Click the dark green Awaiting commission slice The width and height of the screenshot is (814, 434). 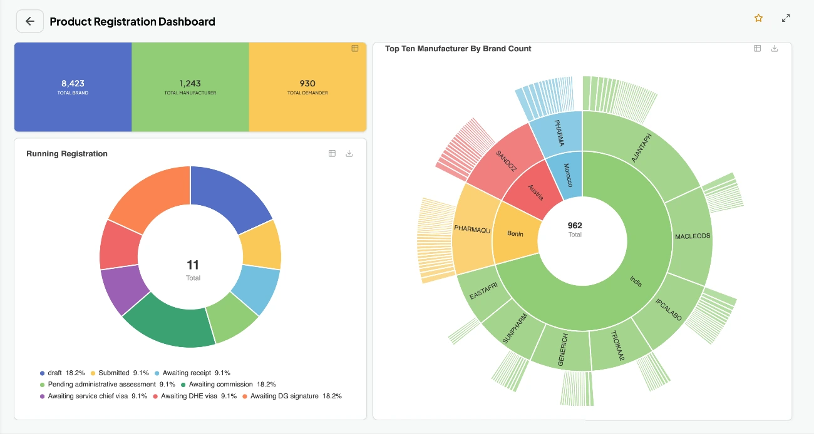pyautogui.click(x=171, y=321)
